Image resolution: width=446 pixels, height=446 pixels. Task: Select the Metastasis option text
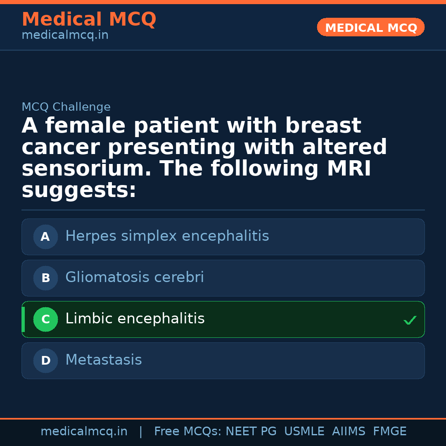103,360
